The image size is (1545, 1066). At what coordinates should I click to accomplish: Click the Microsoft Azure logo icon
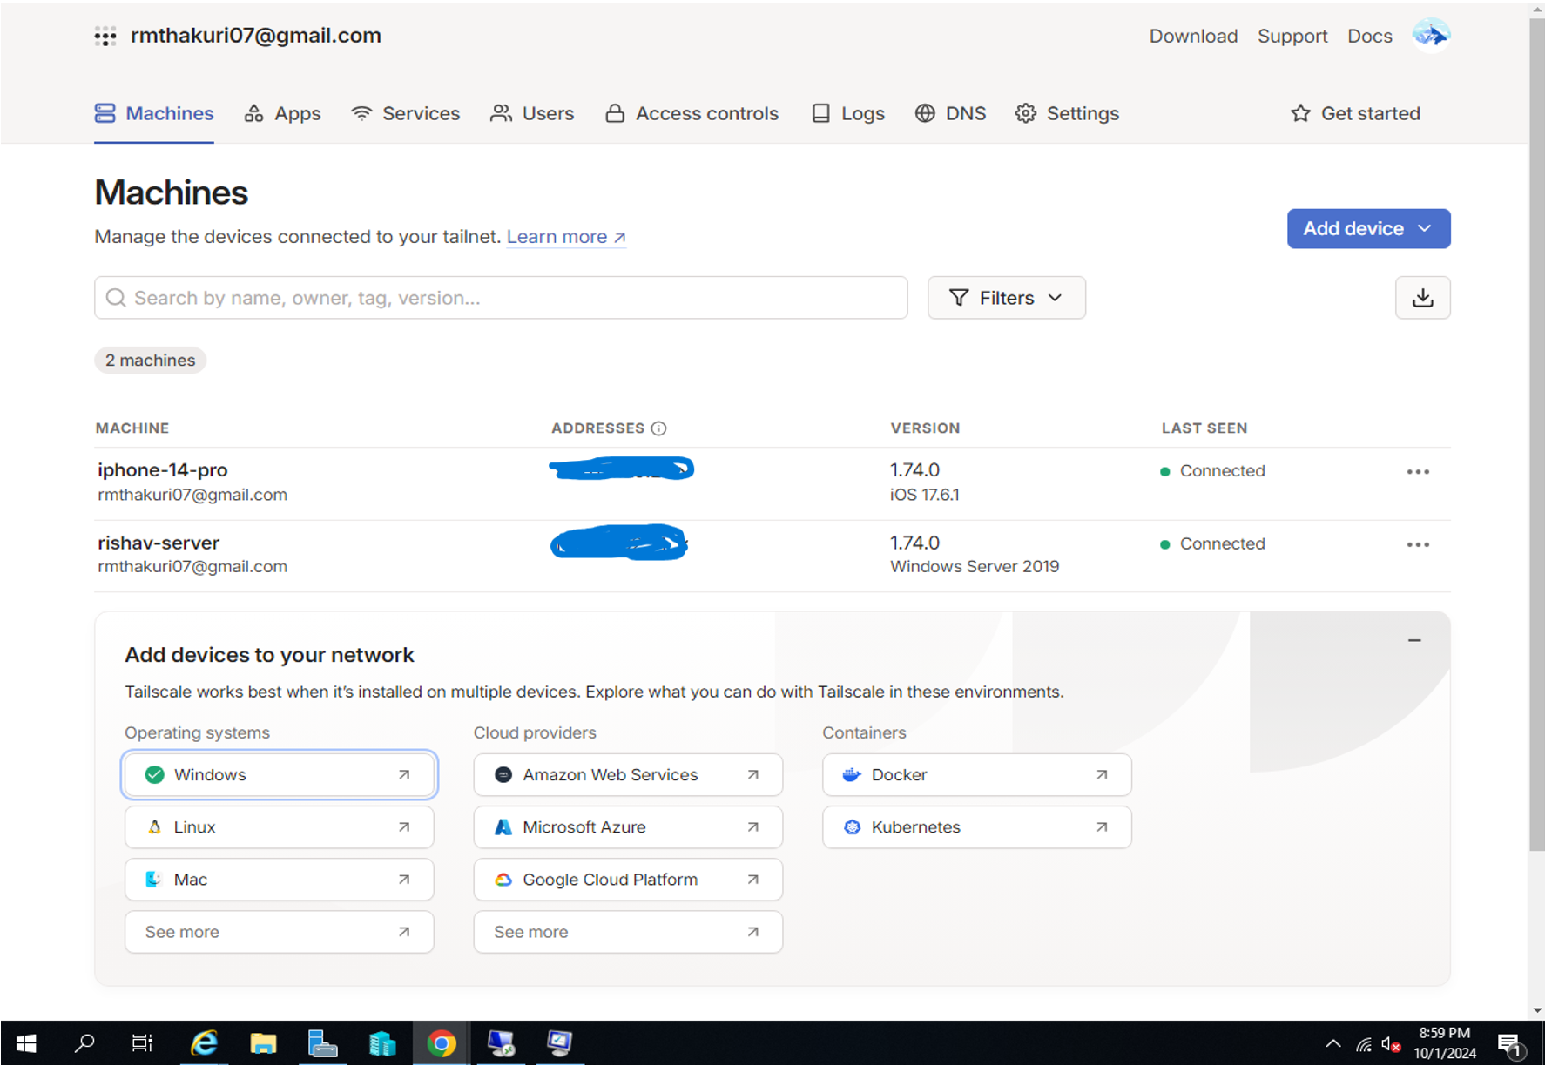[x=503, y=827]
